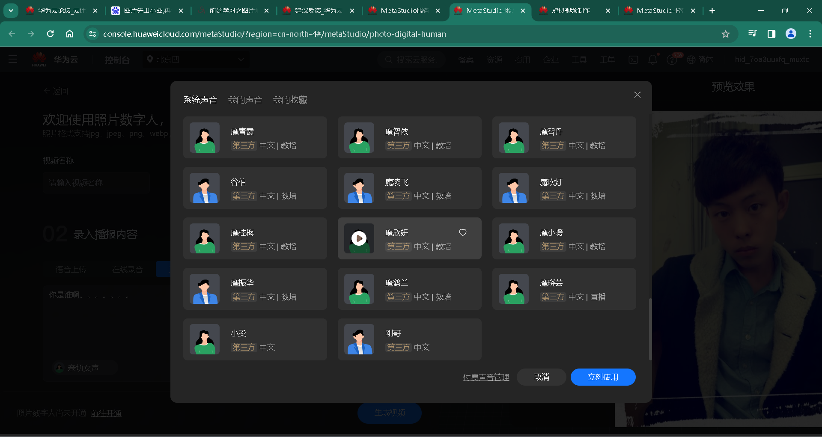Screen dimensions: 822x437
Task: Select the 魔智丹 voice avatar
Action: coord(514,137)
